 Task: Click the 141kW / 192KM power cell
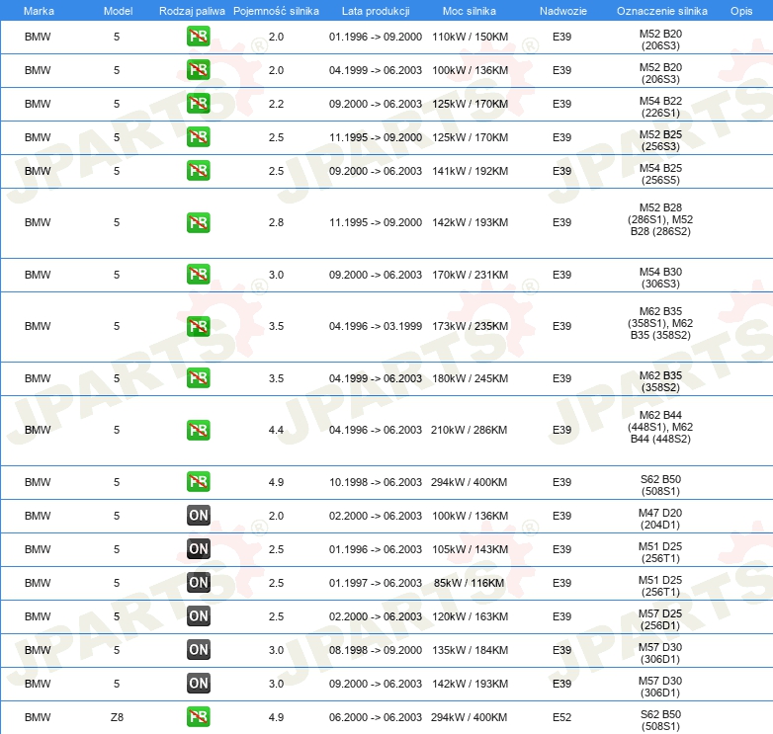click(x=470, y=171)
